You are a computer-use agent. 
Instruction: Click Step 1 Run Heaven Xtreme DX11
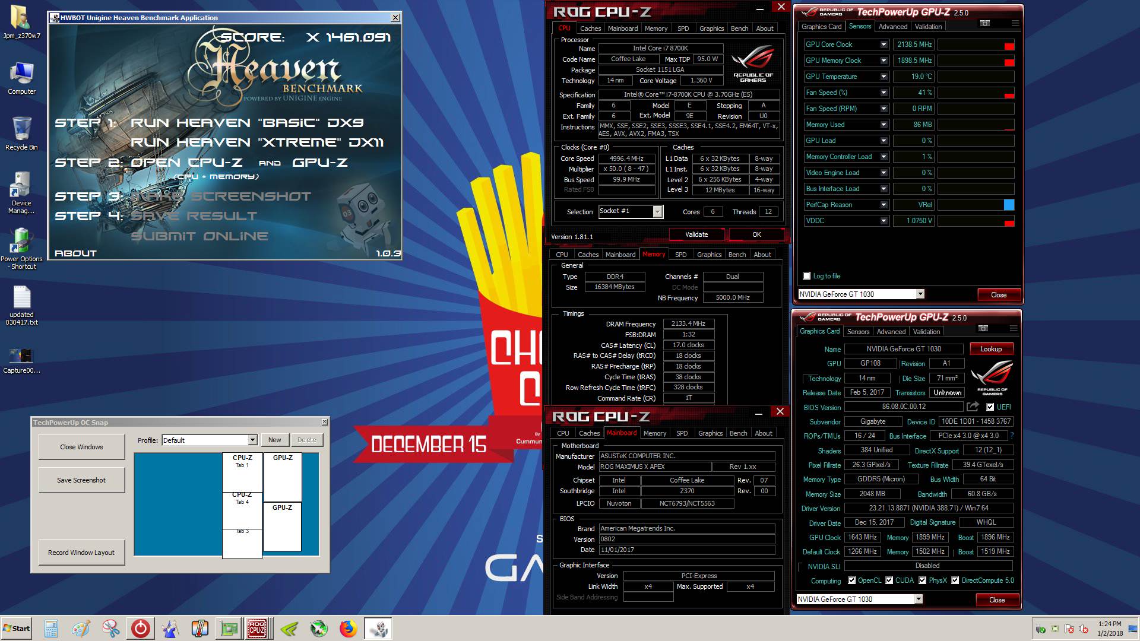point(257,142)
